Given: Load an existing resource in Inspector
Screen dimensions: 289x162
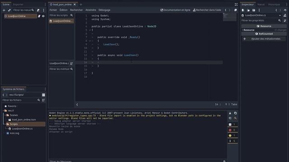Looking at the screenshot, I should coord(248,10).
